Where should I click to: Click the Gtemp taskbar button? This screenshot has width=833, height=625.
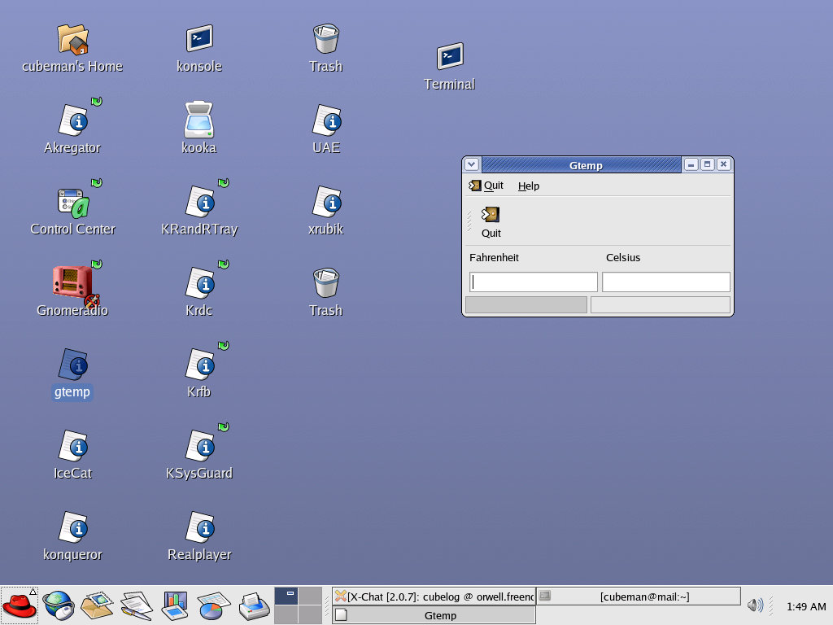pos(434,615)
